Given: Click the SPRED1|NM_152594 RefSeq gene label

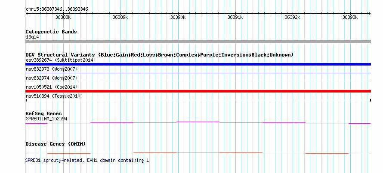Looking at the screenshot, I should point(46,119).
